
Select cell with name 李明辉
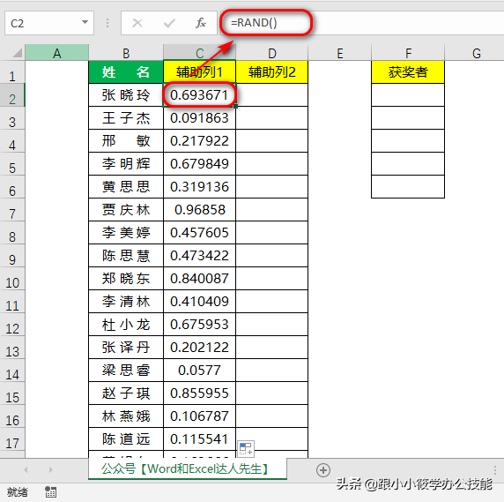pyautogui.click(x=126, y=164)
